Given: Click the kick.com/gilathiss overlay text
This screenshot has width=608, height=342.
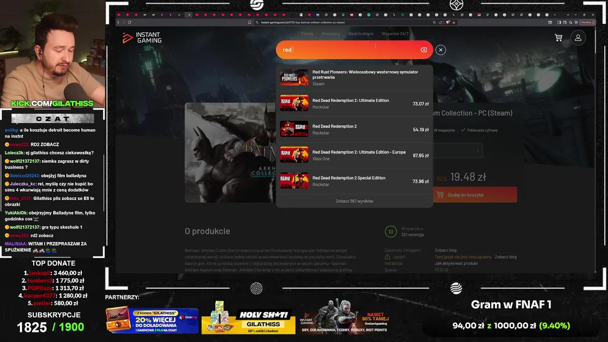Looking at the screenshot, I should click(x=52, y=104).
